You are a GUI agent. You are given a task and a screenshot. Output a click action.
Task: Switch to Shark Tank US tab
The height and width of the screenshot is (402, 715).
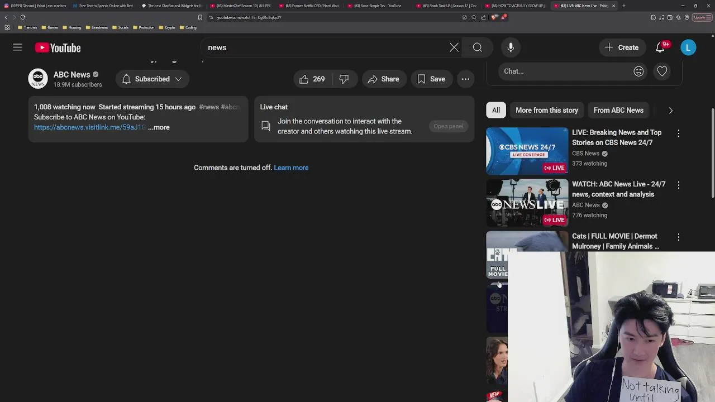tap(446, 6)
